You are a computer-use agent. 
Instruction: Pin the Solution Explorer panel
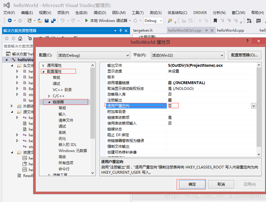tap(120, 30)
